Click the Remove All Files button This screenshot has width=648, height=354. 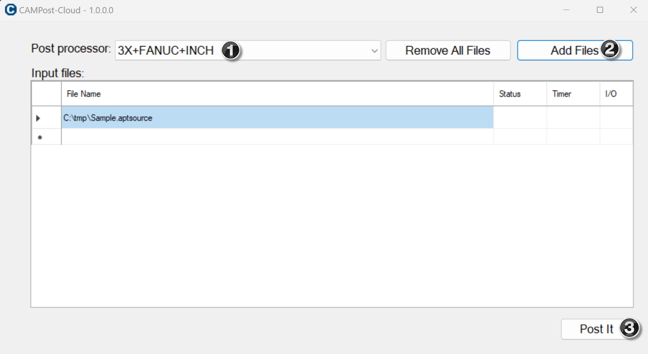[x=448, y=50]
